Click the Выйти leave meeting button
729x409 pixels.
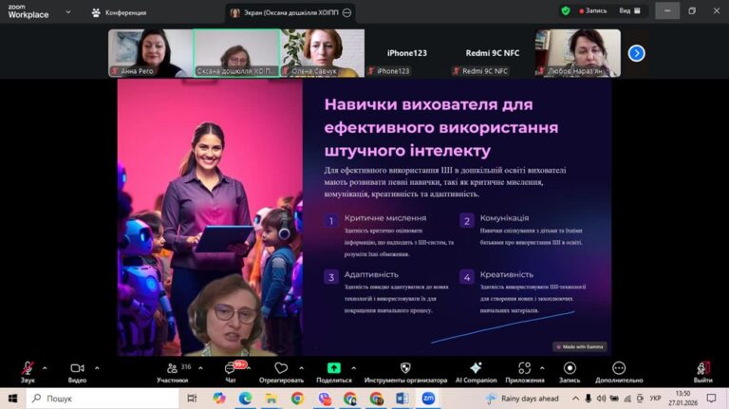coord(703,372)
